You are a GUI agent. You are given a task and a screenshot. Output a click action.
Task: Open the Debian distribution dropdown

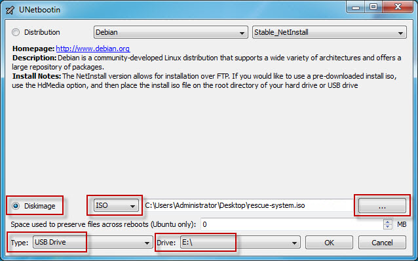click(x=170, y=32)
